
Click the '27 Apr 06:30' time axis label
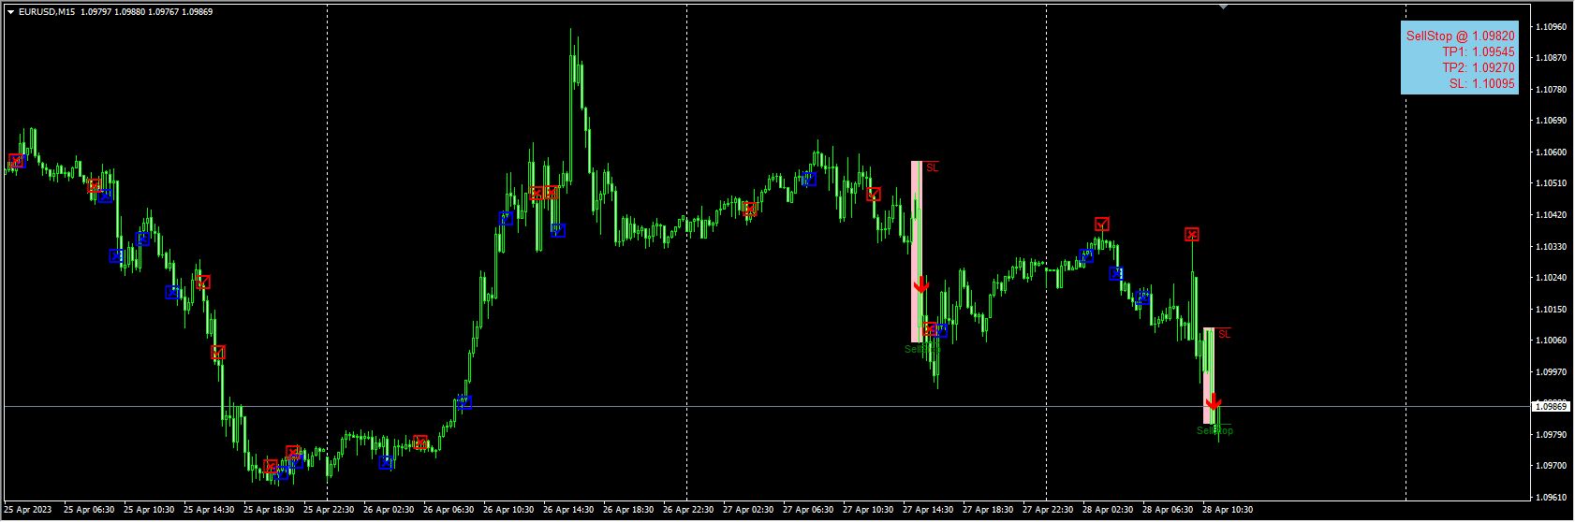(808, 510)
